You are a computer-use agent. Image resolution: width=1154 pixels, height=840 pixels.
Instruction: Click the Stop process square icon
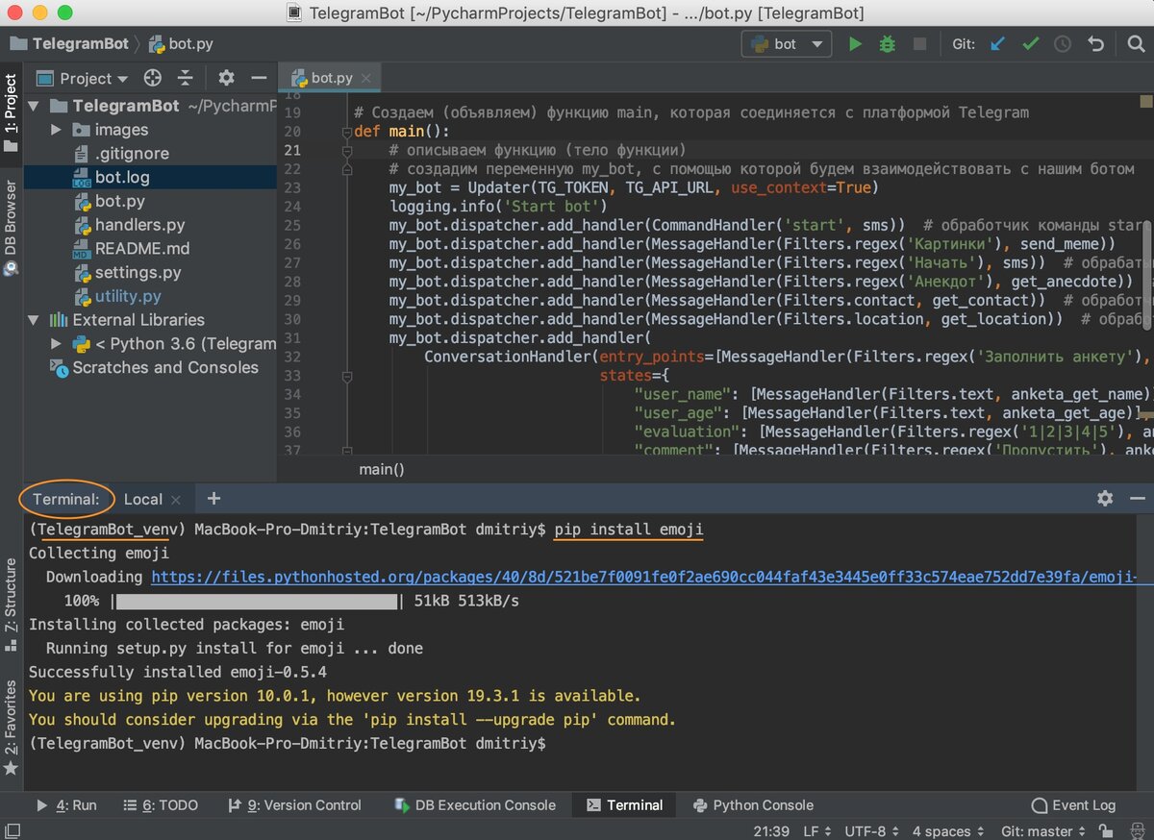(919, 44)
